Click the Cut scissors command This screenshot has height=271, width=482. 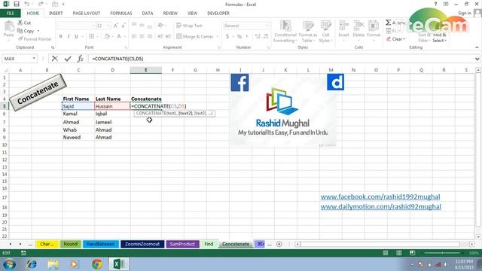24,23
